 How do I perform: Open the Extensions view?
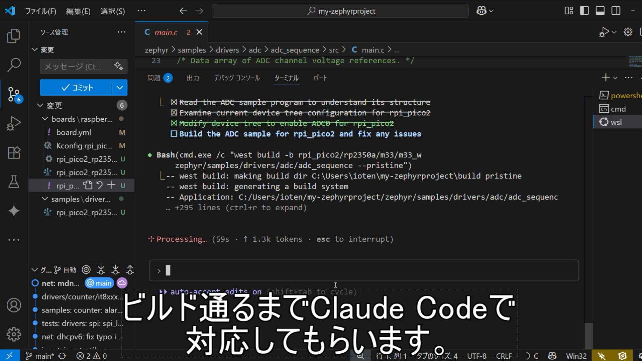(x=14, y=153)
